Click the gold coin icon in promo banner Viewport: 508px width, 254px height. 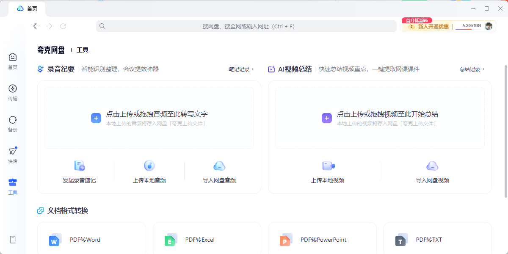coord(411,27)
